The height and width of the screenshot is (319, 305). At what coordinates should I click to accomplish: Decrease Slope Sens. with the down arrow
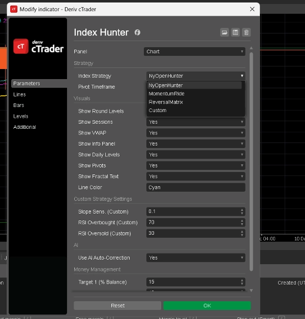coord(242,214)
